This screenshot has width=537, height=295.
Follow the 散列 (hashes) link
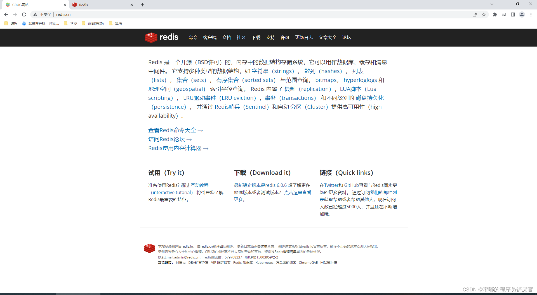tap(323, 71)
